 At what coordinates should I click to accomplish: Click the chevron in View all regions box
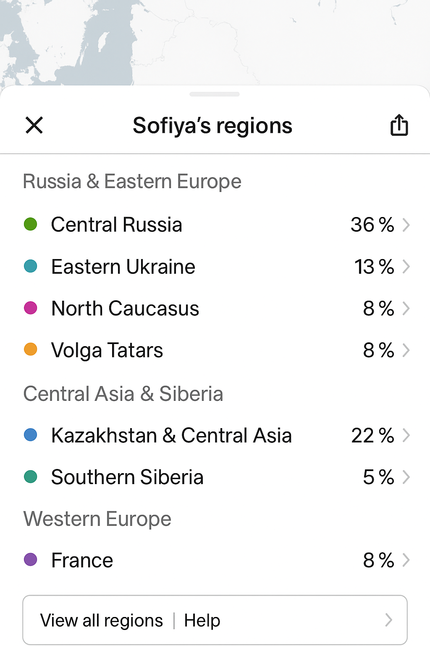[x=389, y=620]
